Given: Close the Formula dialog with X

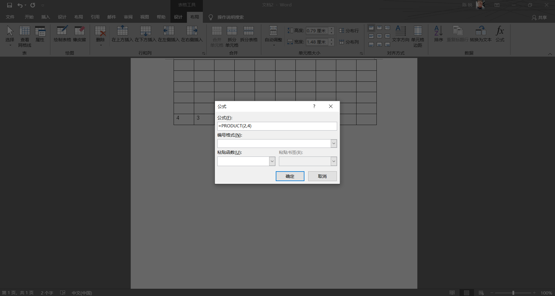Looking at the screenshot, I should pos(331,106).
